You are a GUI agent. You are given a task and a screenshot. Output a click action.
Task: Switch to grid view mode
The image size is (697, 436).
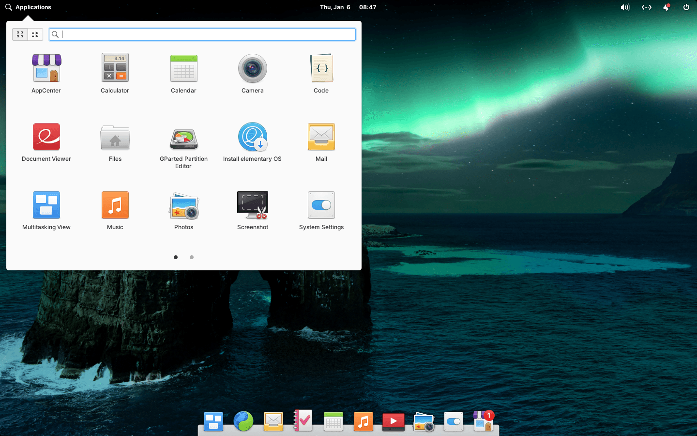pos(20,34)
